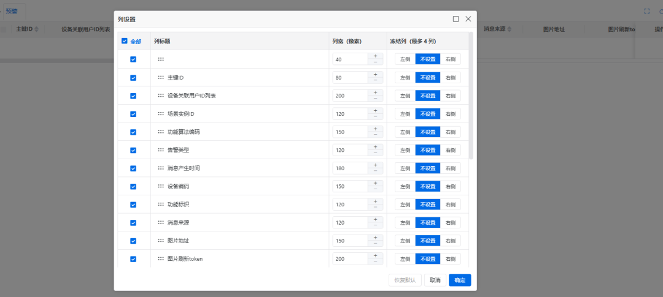Screen dimensions: 663x297
Task: Click drag handle icon for 功能算法编码 row
Action: 161,132
